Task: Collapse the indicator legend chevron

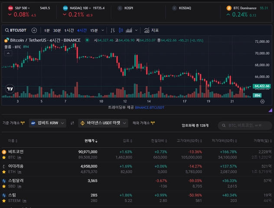Action: tap(8, 53)
